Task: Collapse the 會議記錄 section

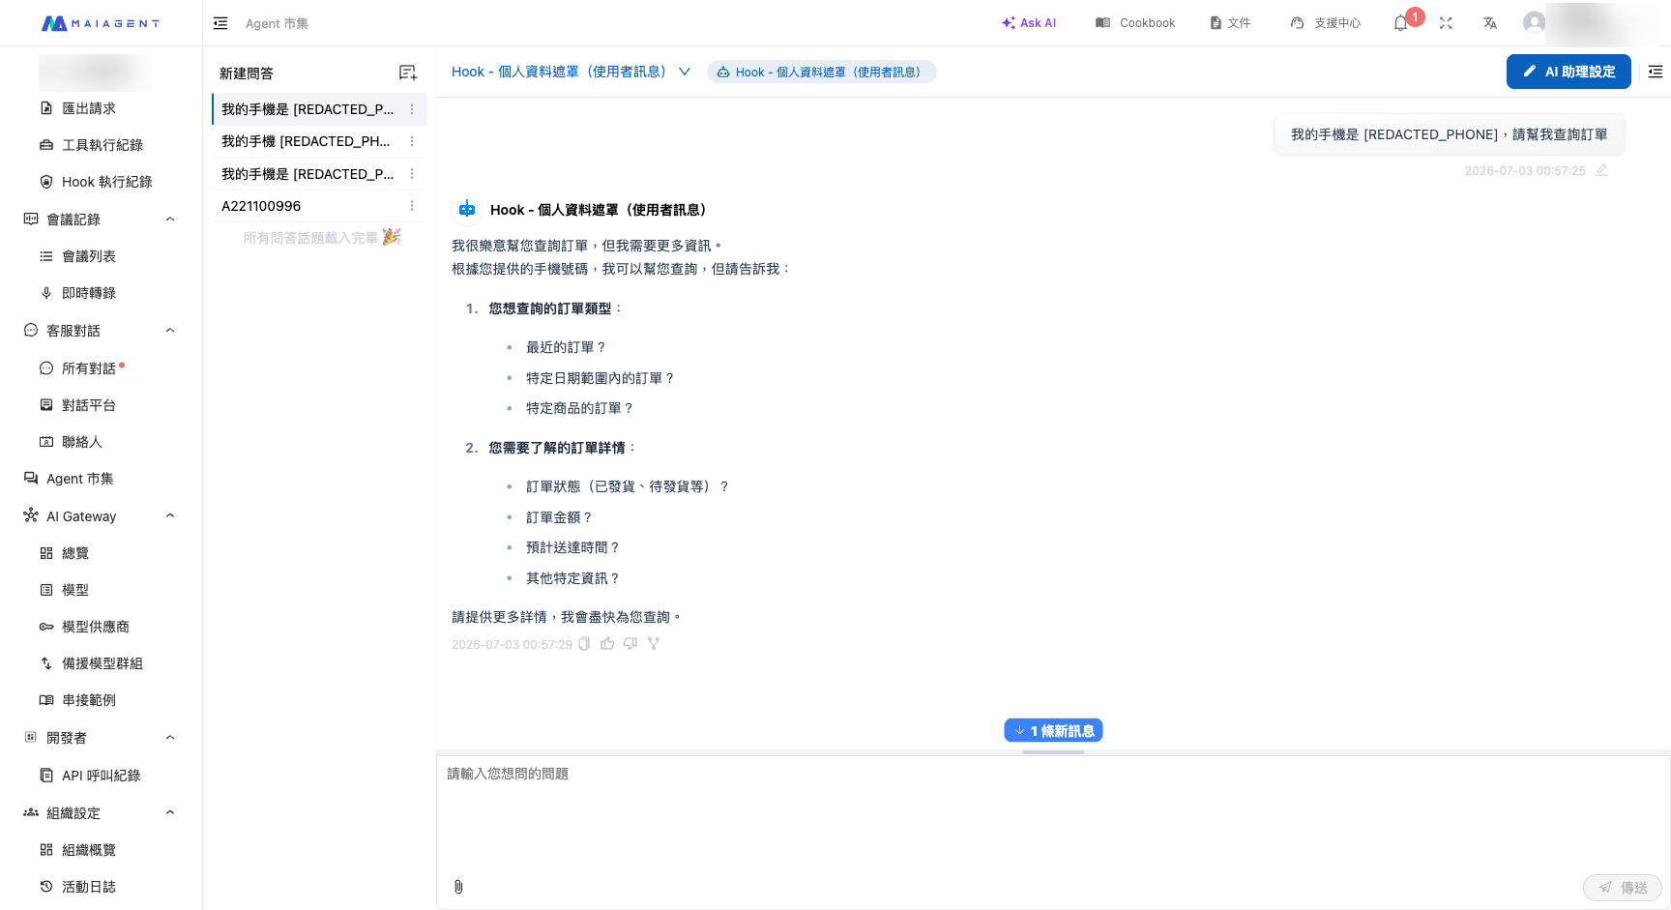Action: pos(170,220)
